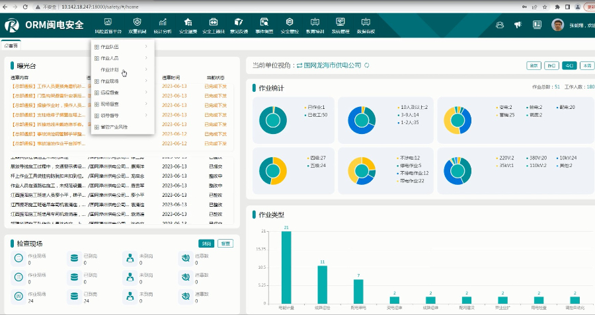Switch to the 首页 tab
Image resolution: width=595 pixels, height=315 pixels.
coord(11,46)
